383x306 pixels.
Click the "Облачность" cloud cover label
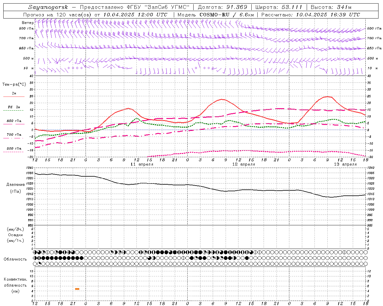point(15,259)
